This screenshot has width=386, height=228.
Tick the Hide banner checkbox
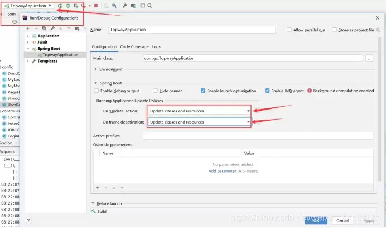pos(155,91)
